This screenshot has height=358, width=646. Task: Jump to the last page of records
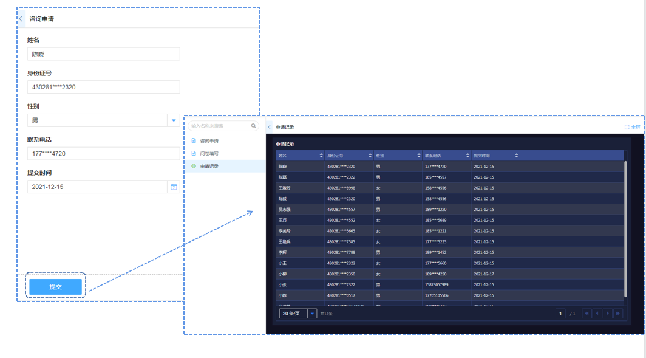(617, 314)
